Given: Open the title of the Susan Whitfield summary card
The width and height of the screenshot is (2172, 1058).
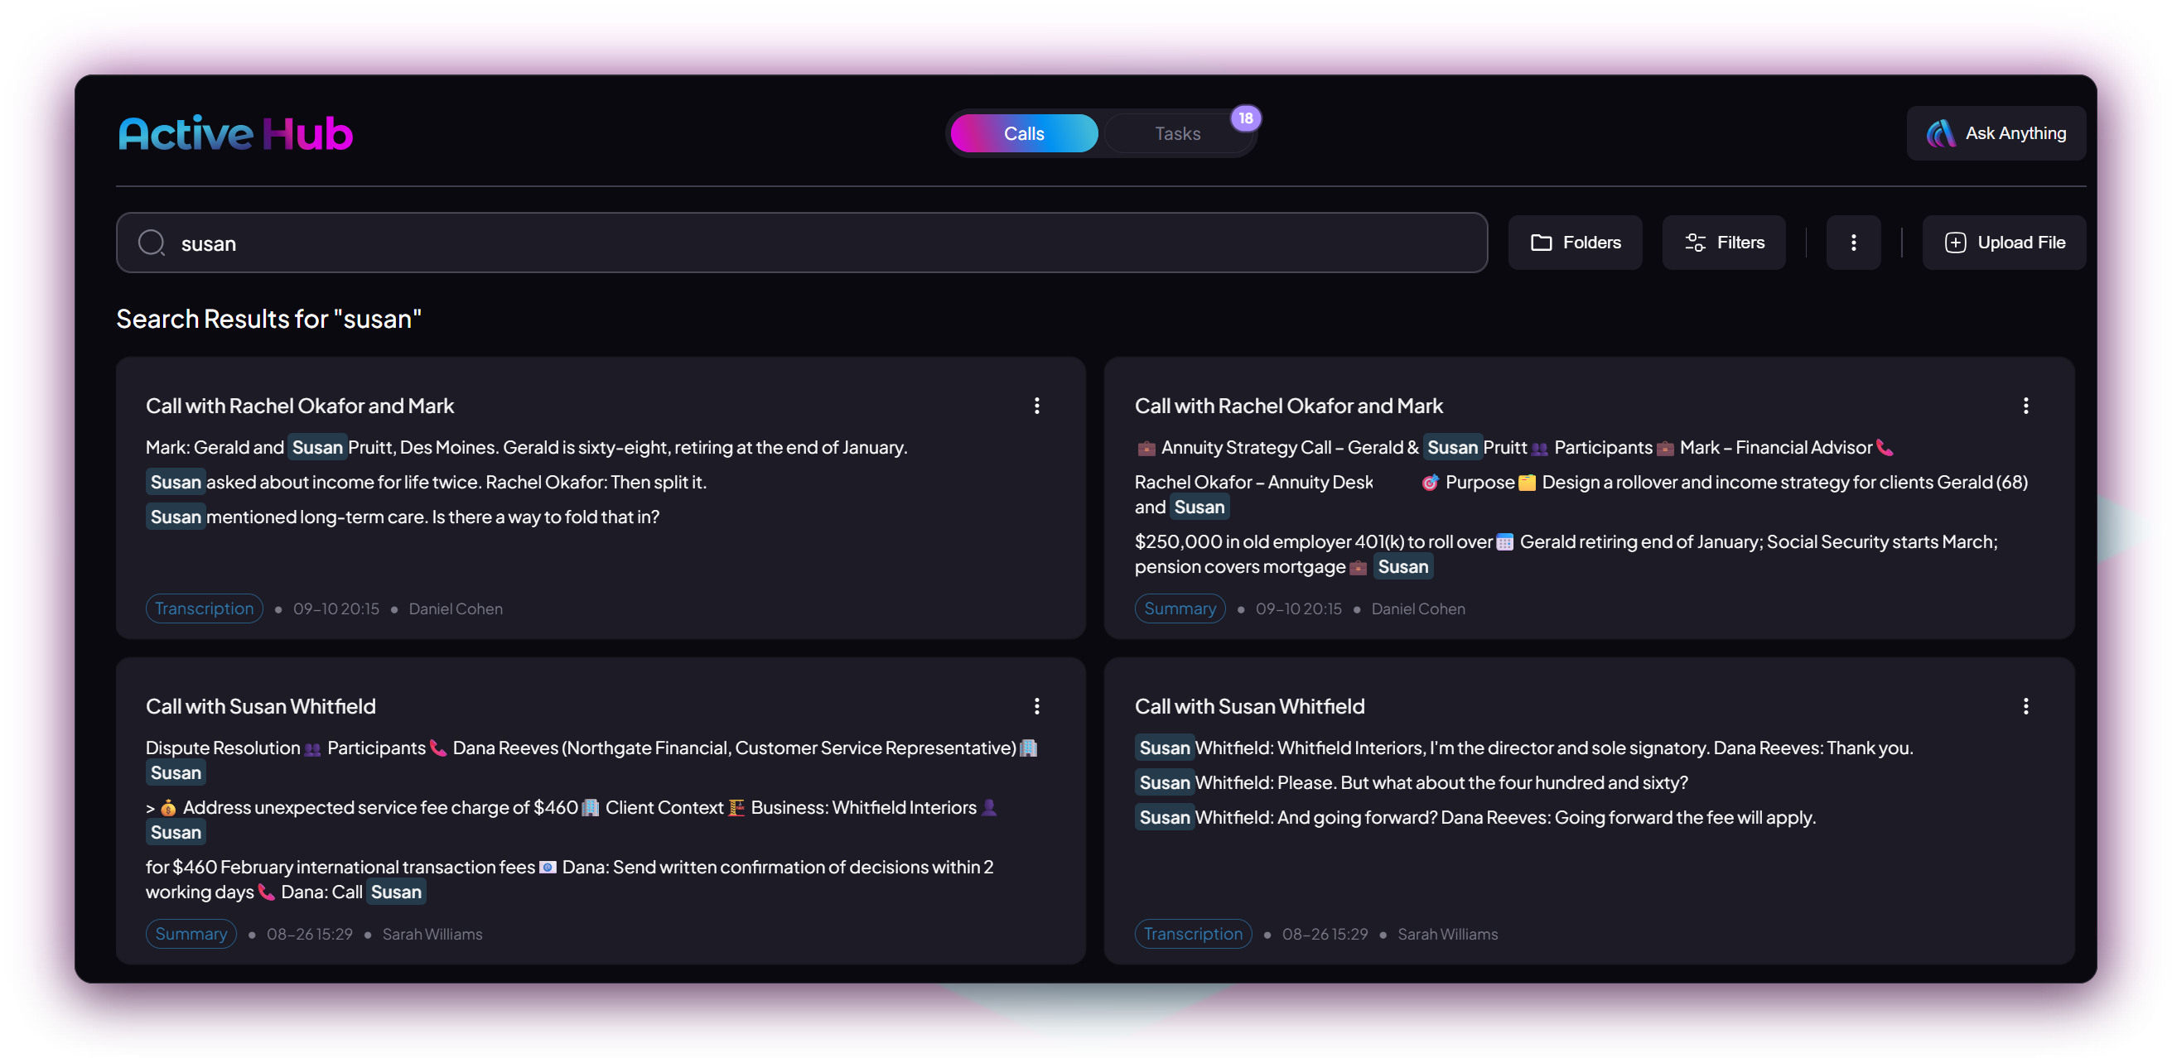Looking at the screenshot, I should pos(261,706).
